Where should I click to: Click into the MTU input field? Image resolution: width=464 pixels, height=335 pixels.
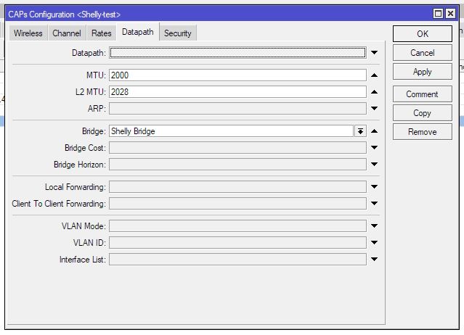click(237, 75)
